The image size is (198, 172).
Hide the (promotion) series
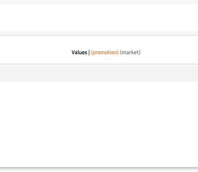(105, 52)
